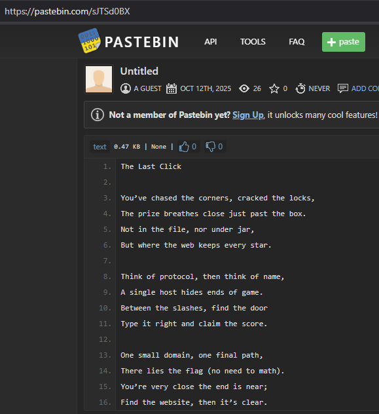
Task: Click the comment bubble icon
Action: pos(342,88)
